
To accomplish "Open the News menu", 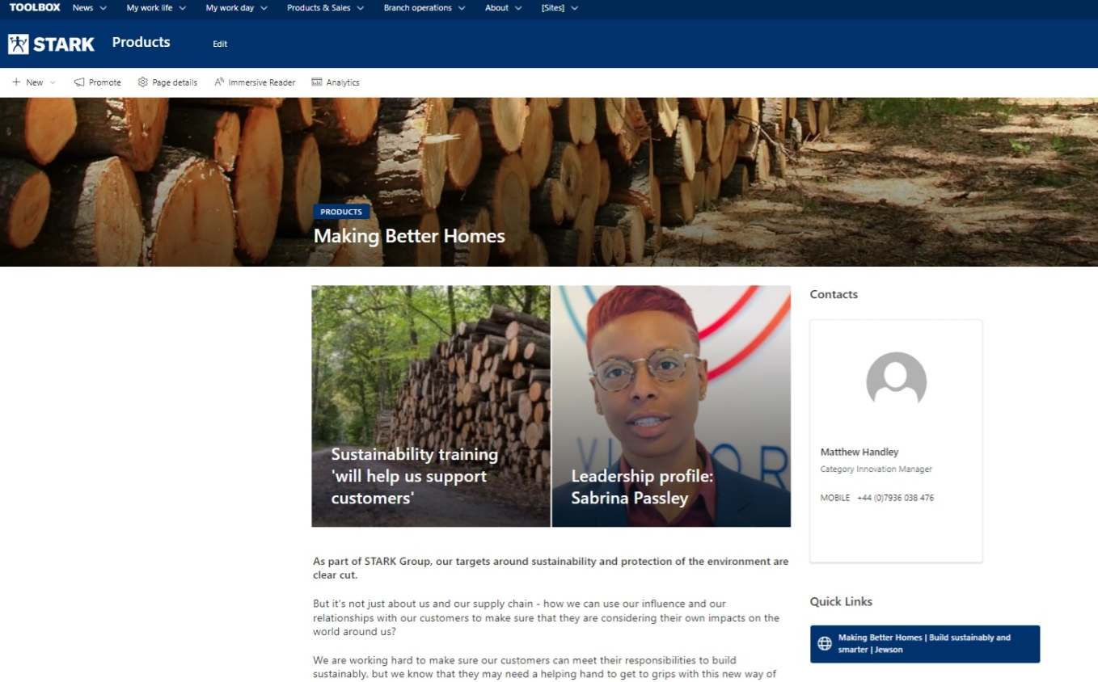I will 83,8.
